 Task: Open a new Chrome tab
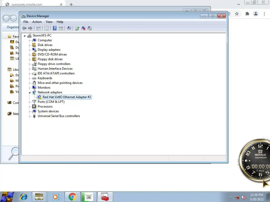click(71, 4)
